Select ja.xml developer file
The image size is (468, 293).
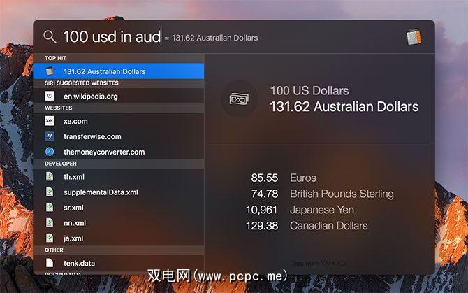coord(119,238)
